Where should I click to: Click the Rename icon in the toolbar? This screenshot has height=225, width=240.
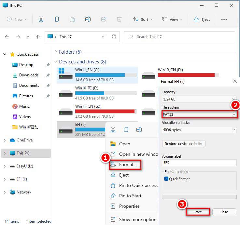point(88,19)
